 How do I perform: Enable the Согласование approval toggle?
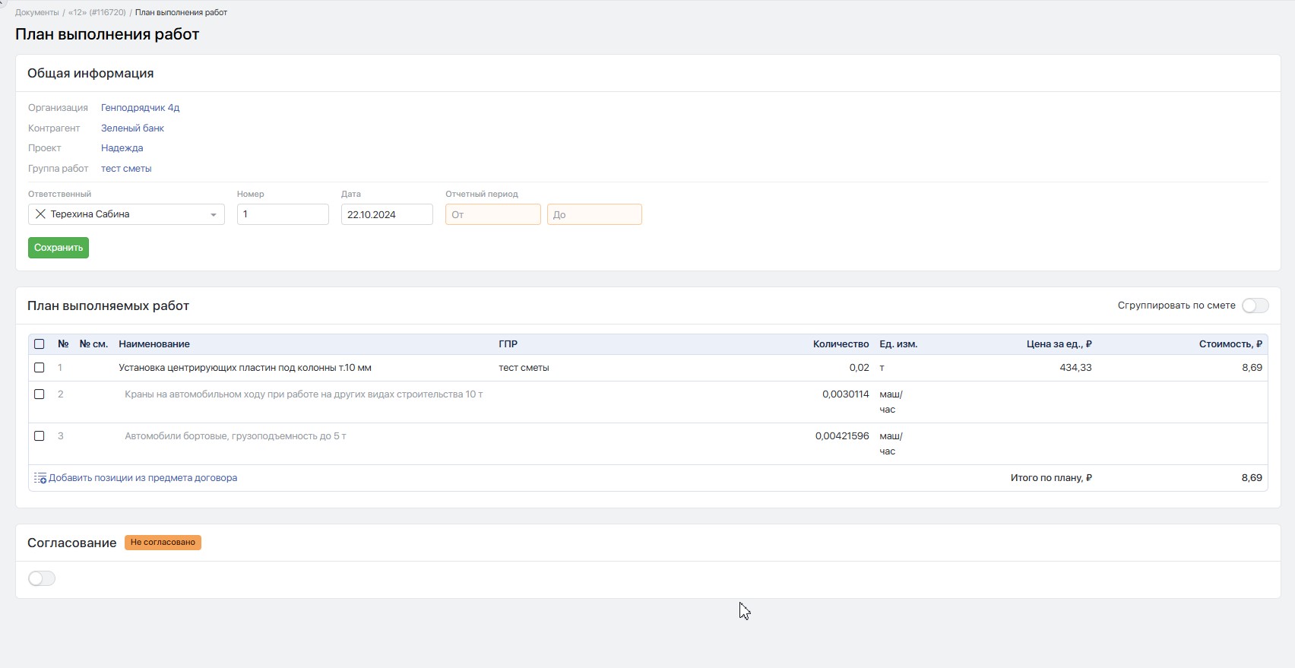[42, 579]
